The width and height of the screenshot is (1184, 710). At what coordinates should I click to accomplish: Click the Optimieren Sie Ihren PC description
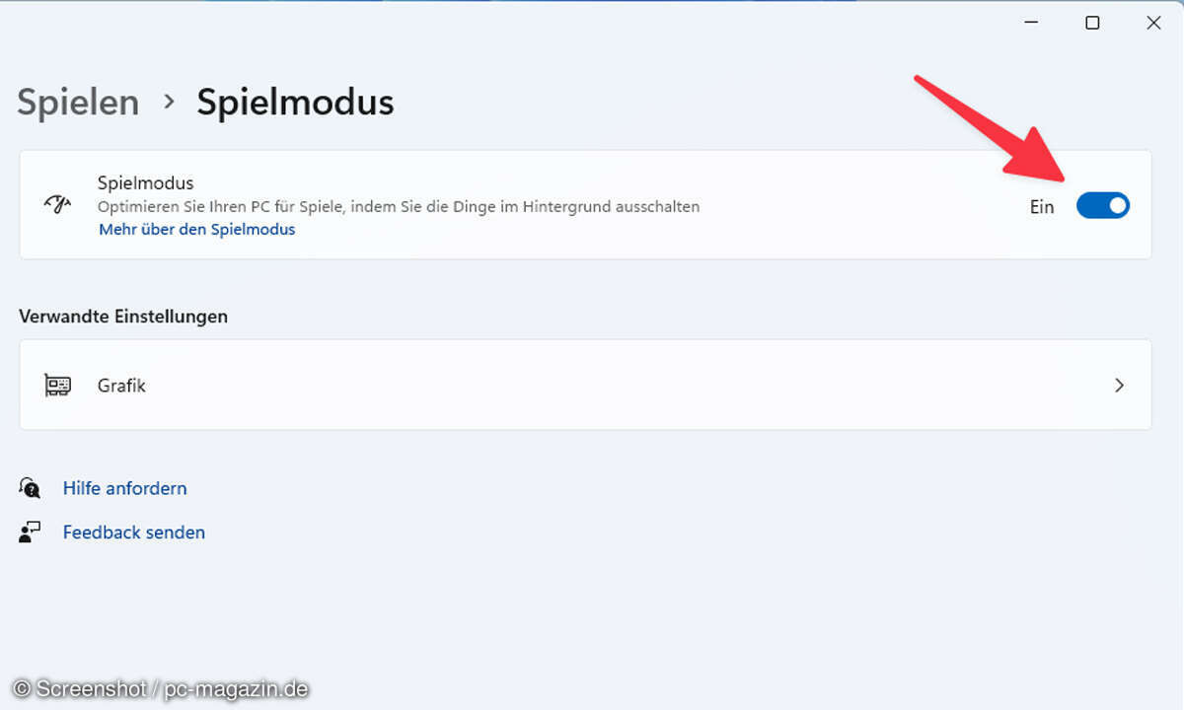tap(398, 206)
